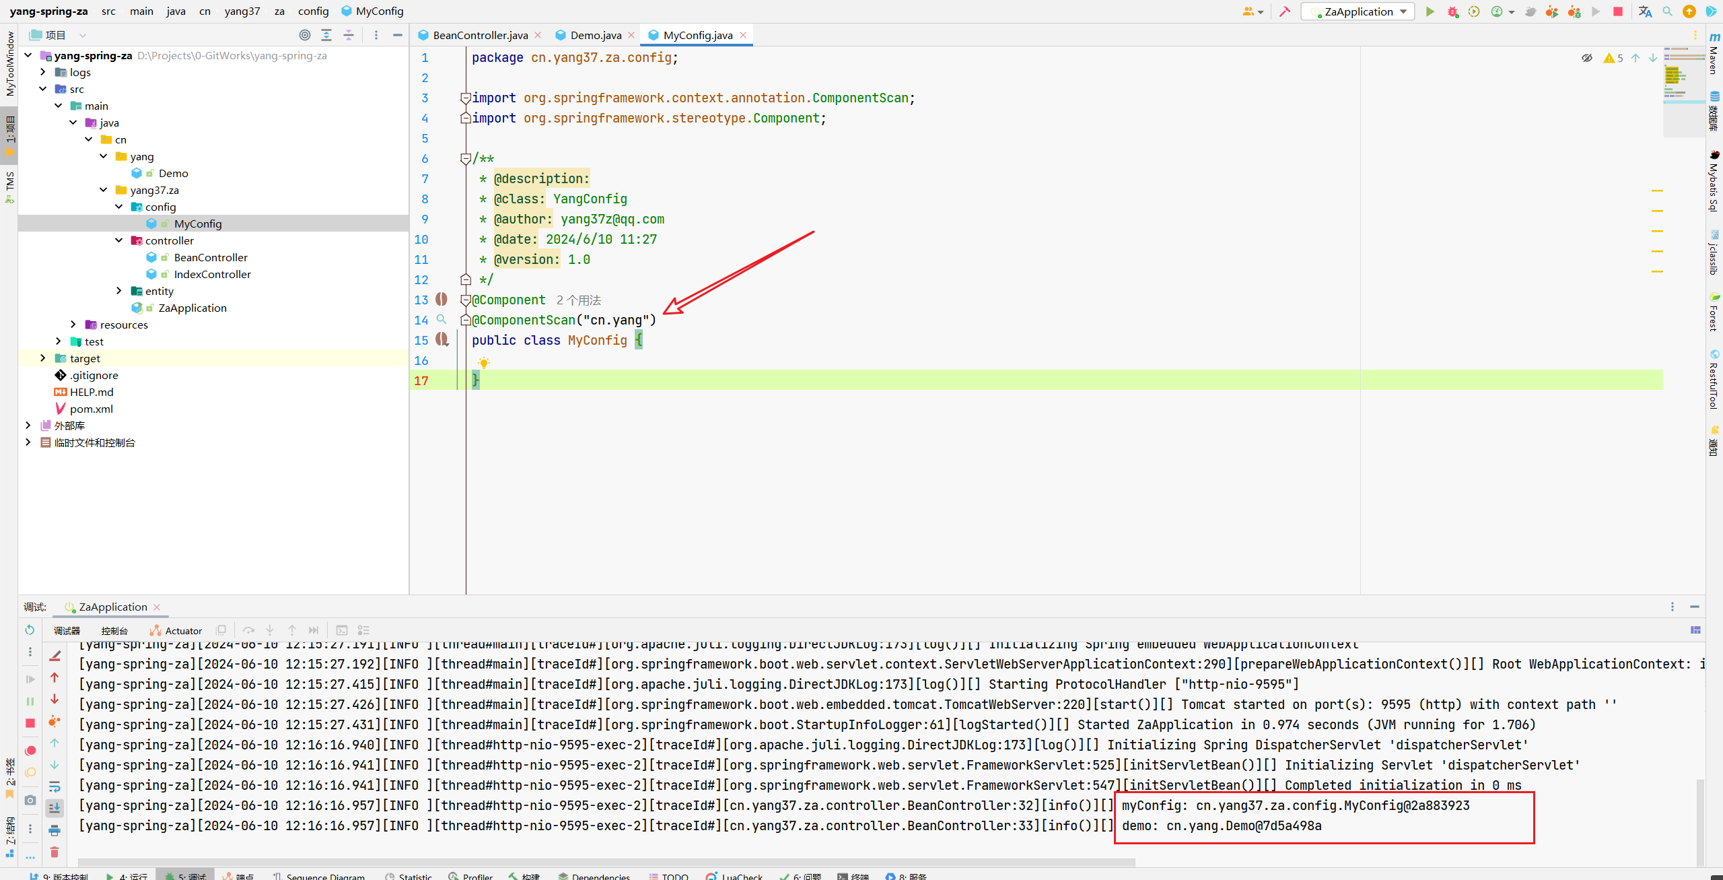Click the orange update arrow icon
Screen dimensions: 1723x880
coord(1689,11)
